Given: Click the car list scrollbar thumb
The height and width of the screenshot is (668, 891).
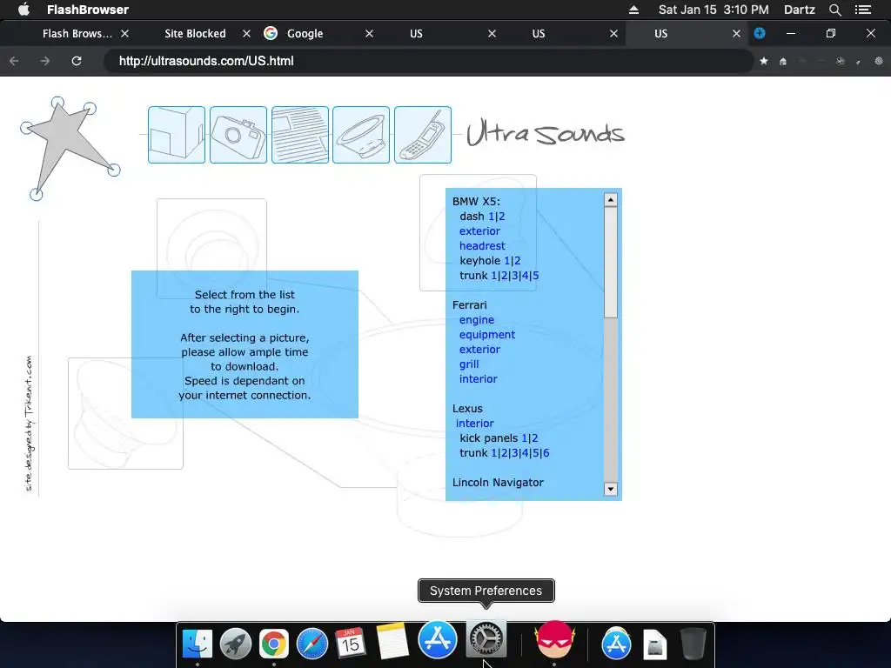Looking at the screenshot, I should pyautogui.click(x=610, y=262).
